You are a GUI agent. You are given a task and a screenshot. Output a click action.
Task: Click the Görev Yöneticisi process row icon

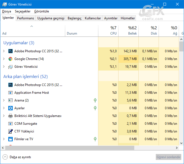tap(10, 67)
